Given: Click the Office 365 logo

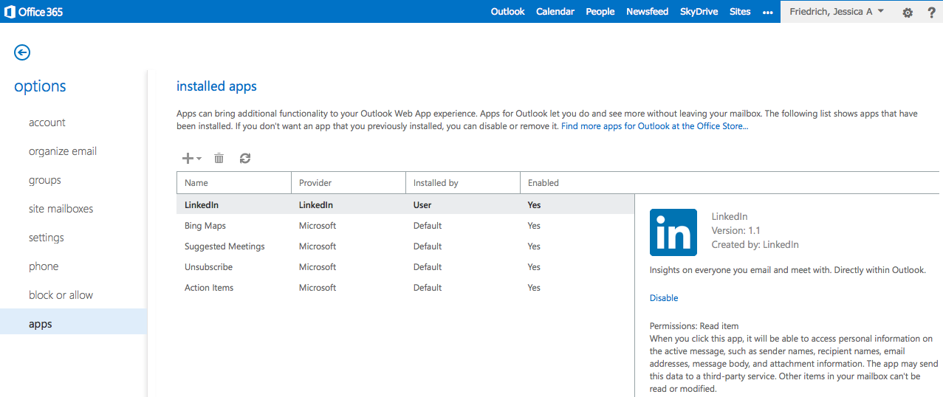Looking at the screenshot, I should [x=32, y=12].
